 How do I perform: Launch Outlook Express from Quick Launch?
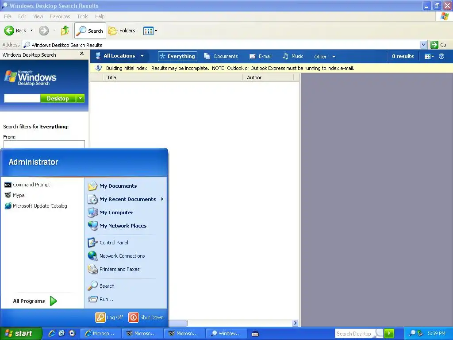pyautogui.click(x=61, y=333)
